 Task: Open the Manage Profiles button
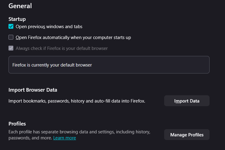click(187, 135)
